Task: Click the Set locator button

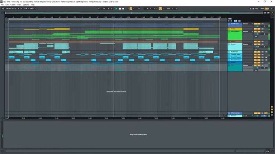Action: pos(230,19)
